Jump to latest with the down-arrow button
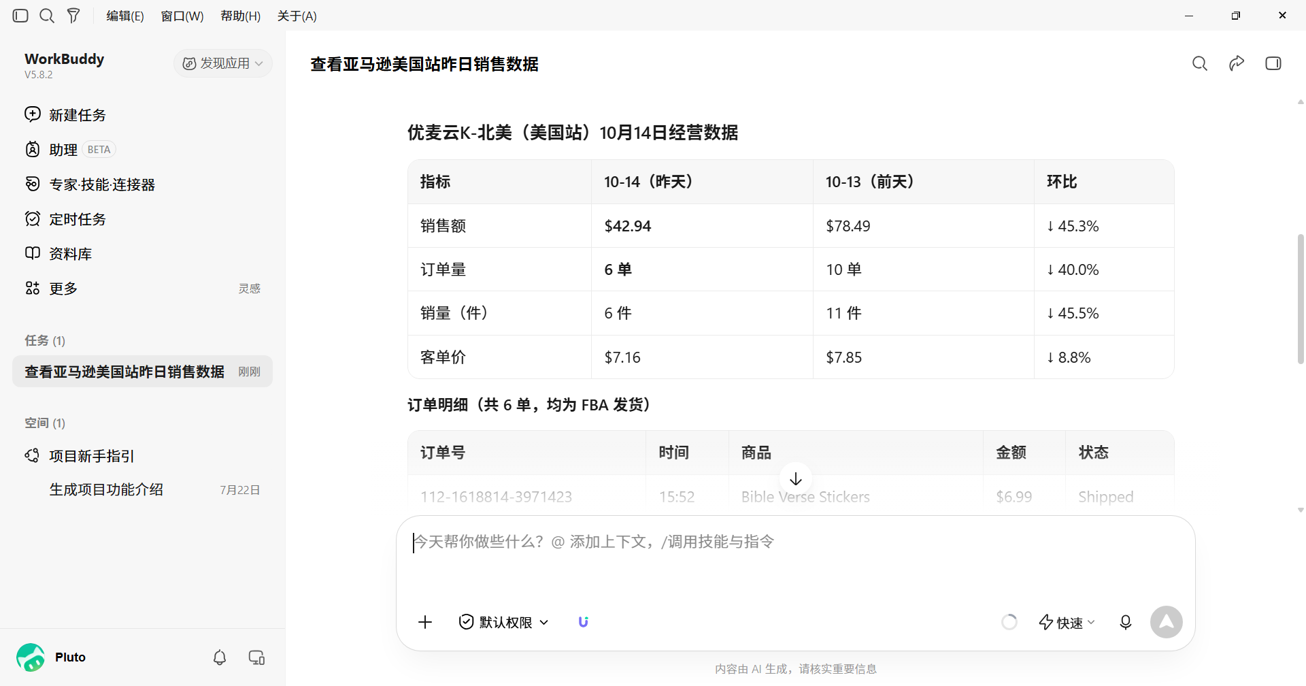 tap(796, 479)
